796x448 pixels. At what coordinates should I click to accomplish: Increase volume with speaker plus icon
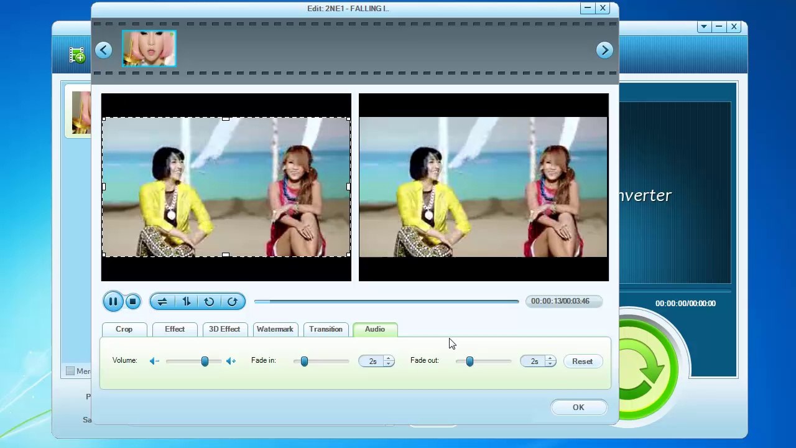click(231, 361)
